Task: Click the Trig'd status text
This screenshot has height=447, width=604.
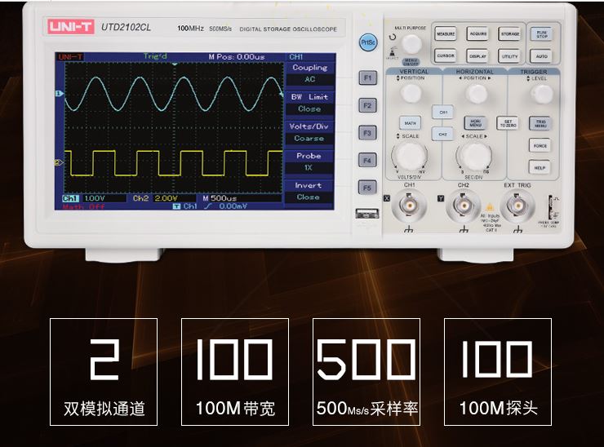Action: pyautogui.click(x=155, y=56)
